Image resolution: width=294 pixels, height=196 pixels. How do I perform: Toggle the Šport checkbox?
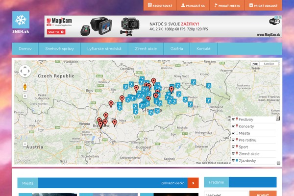tap(233, 147)
